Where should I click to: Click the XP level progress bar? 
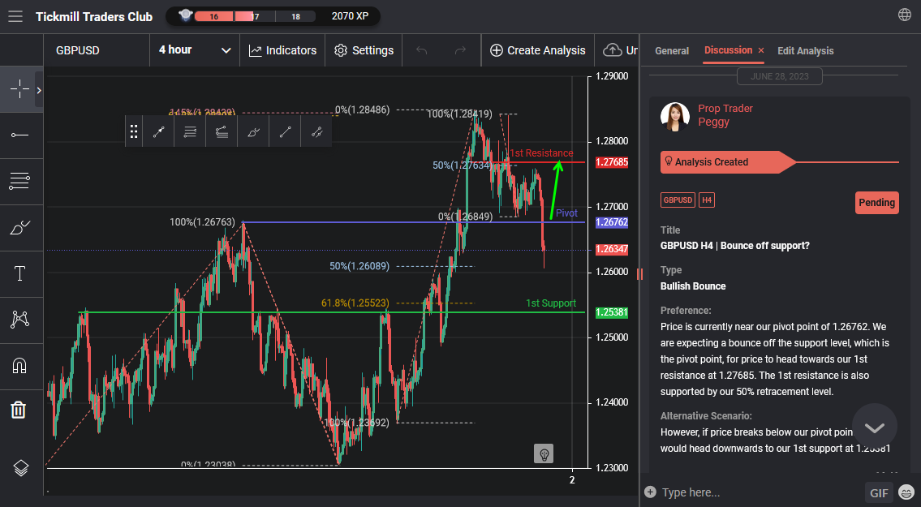coord(255,16)
